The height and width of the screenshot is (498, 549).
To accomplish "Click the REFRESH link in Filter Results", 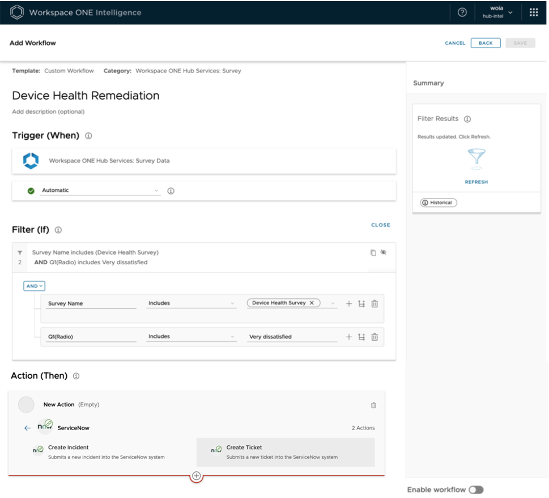I will click(476, 182).
